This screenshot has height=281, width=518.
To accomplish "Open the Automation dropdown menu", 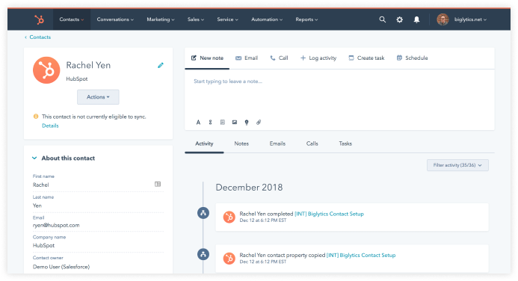I will point(267,19).
